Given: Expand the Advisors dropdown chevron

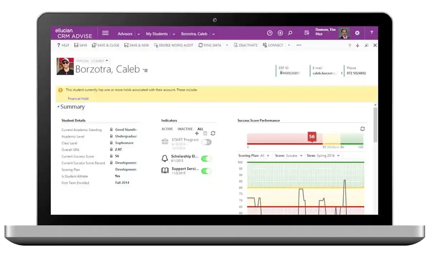Looking at the screenshot, I should 139,34.
